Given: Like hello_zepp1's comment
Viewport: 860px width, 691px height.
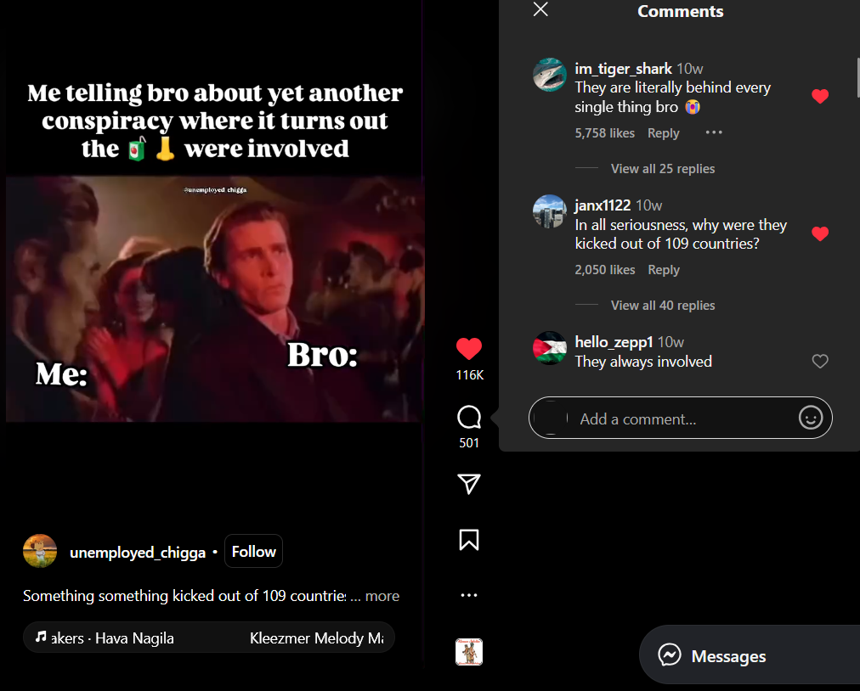Looking at the screenshot, I should pos(820,361).
